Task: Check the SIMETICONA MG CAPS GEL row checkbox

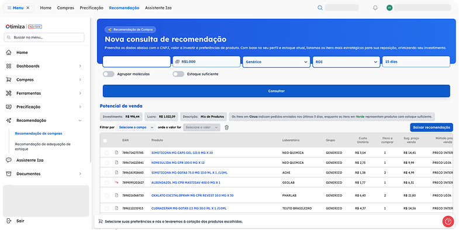Action: pos(107,153)
